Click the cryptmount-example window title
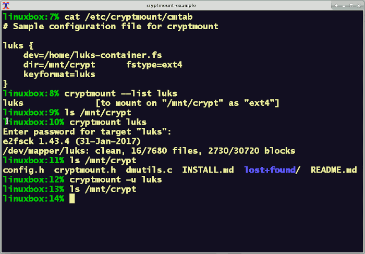This screenshot has width=365, height=254. click(x=171, y=5)
